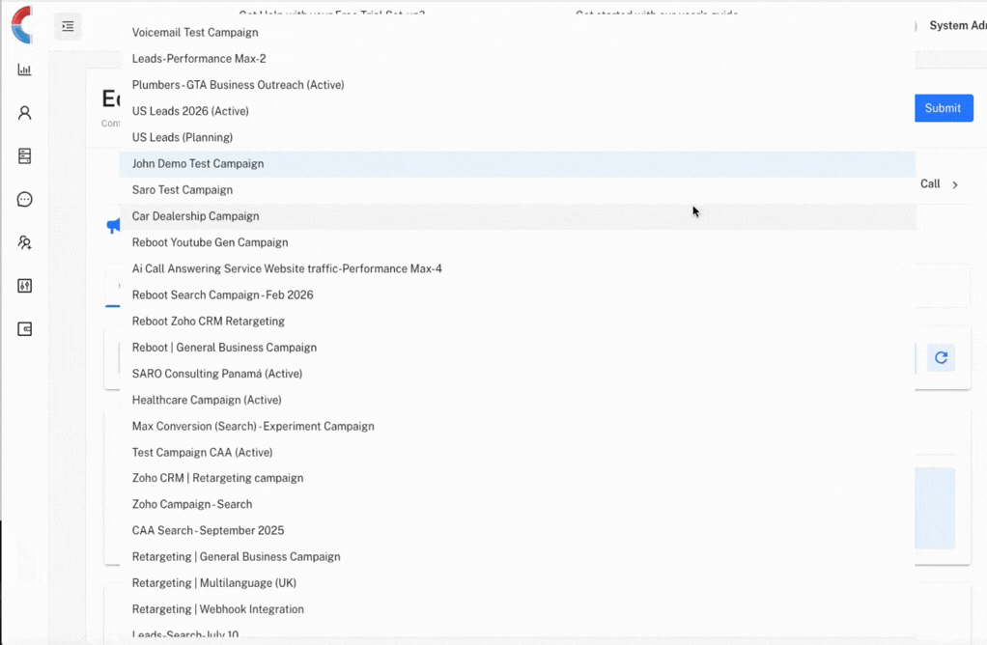Open the sliders settings sidebar icon
This screenshot has height=645, width=987.
[x=25, y=286]
